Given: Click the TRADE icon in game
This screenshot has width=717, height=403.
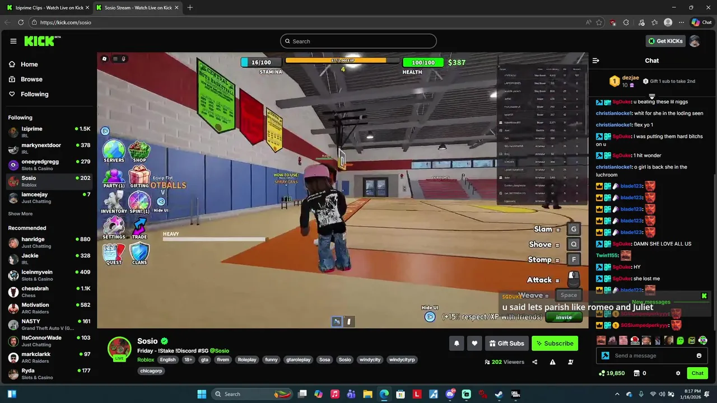Looking at the screenshot, I should coord(139,228).
